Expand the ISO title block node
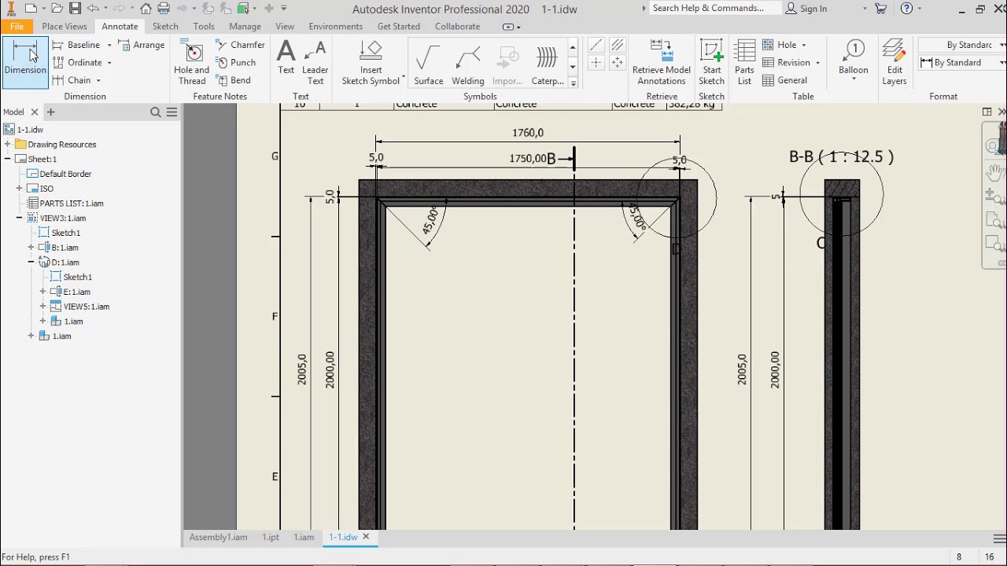Screen dimensions: 1007x566 pyautogui.click(x=19, y=189)
